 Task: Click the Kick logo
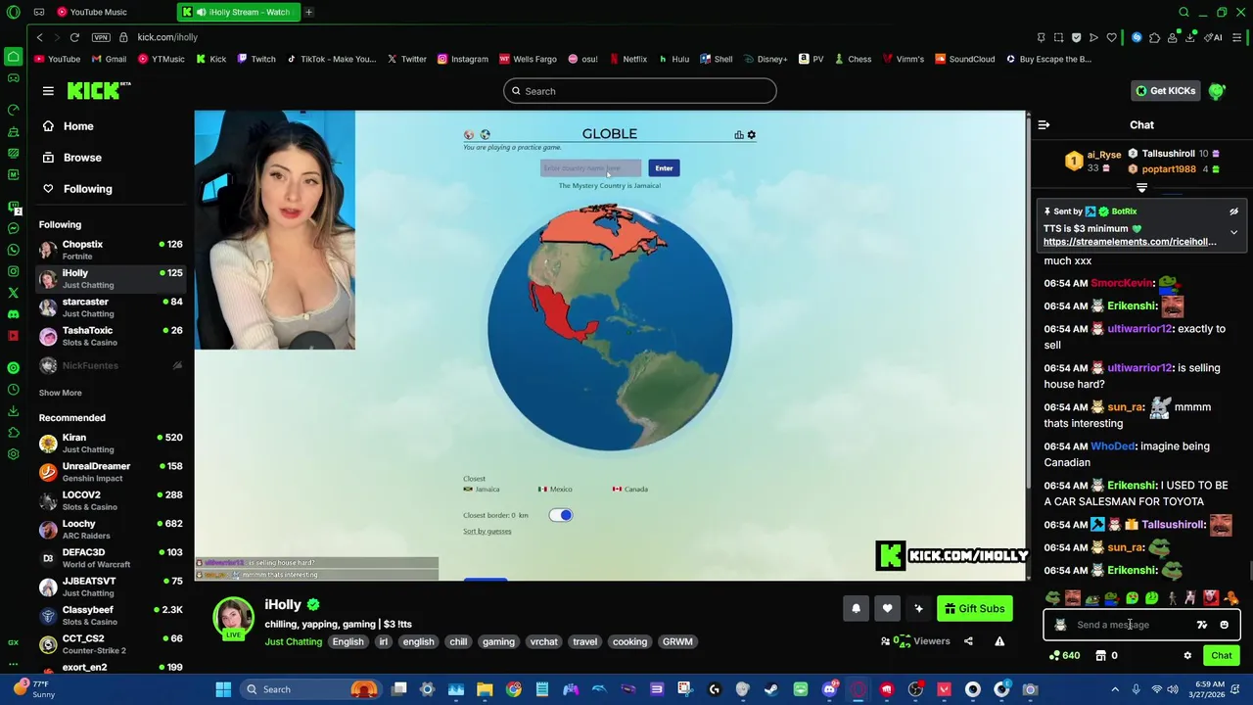coord(99,91)
